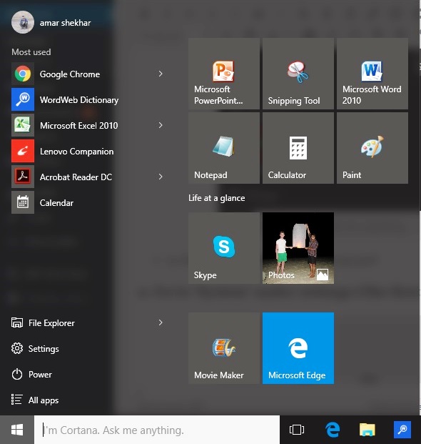Click the Cortana search box
Screen dimensions: 421x444
(157, 430)
